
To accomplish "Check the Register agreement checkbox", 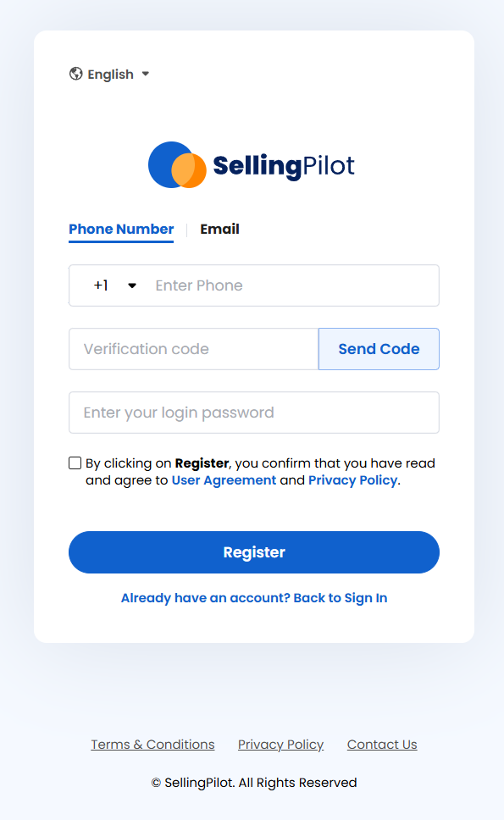I will [x=75, y=463].
